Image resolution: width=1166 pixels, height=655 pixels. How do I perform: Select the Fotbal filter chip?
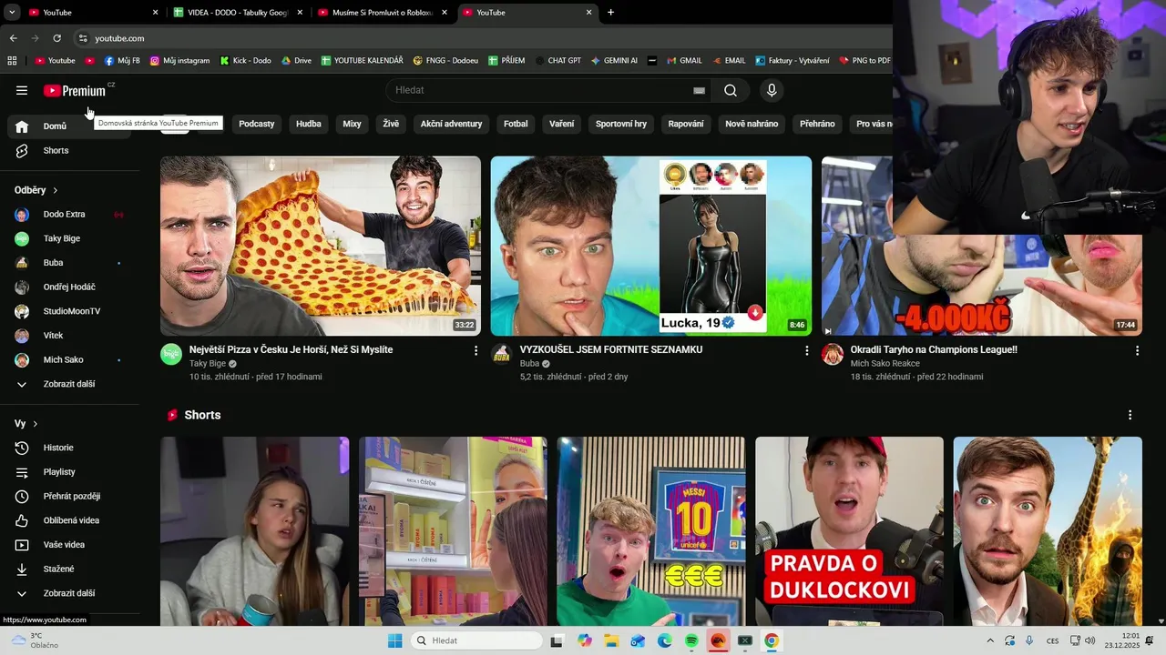click(516, 124)
